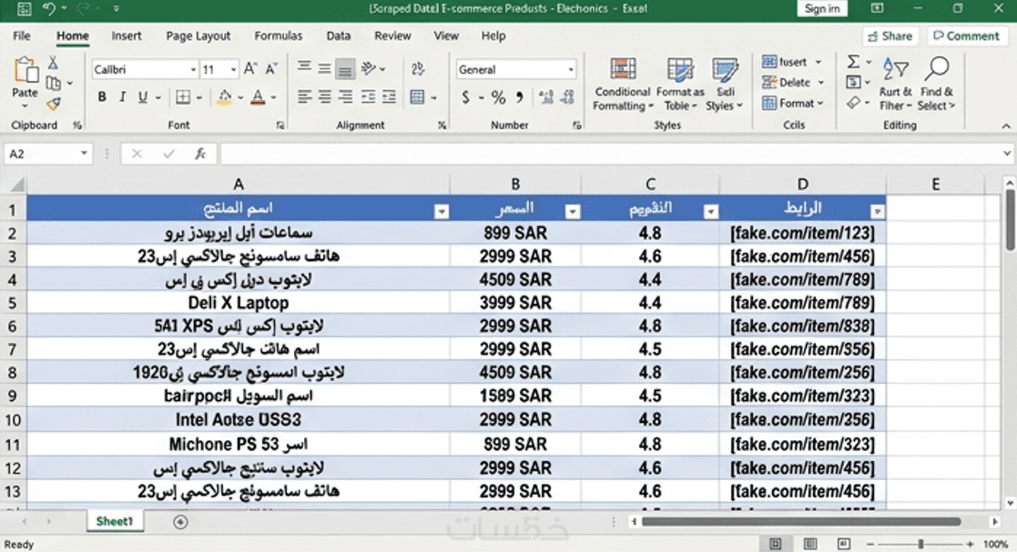This screenshot has width=1017, height=552.
Task: Apply Comma Style format
Action: tap(520, 97)
